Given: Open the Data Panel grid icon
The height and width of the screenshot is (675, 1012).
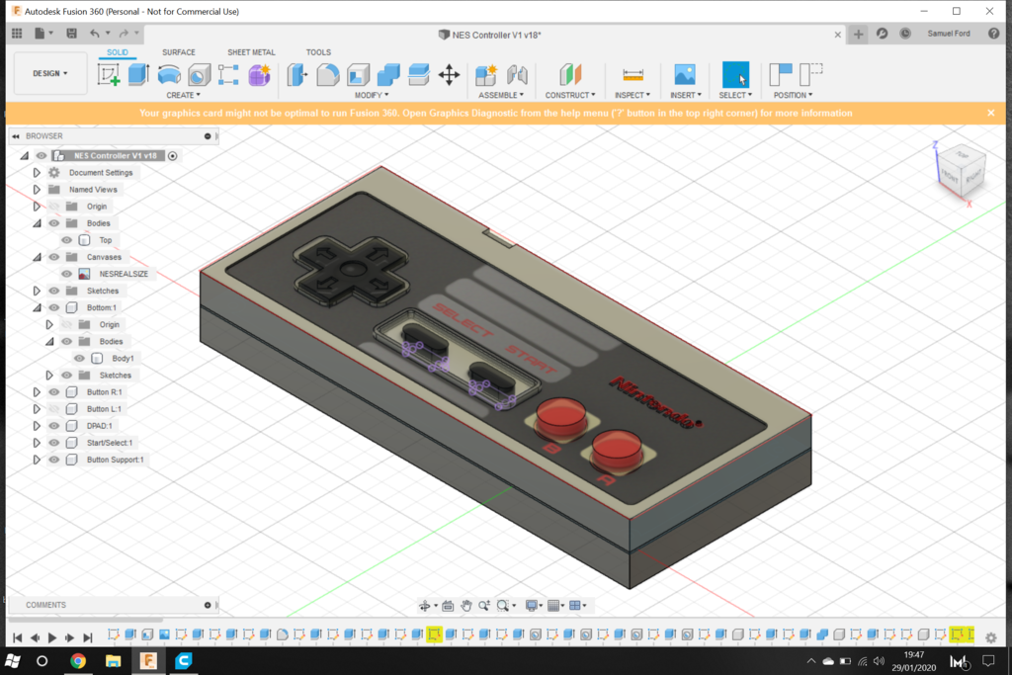Looking at the screenshot, I should click(18, 34).
